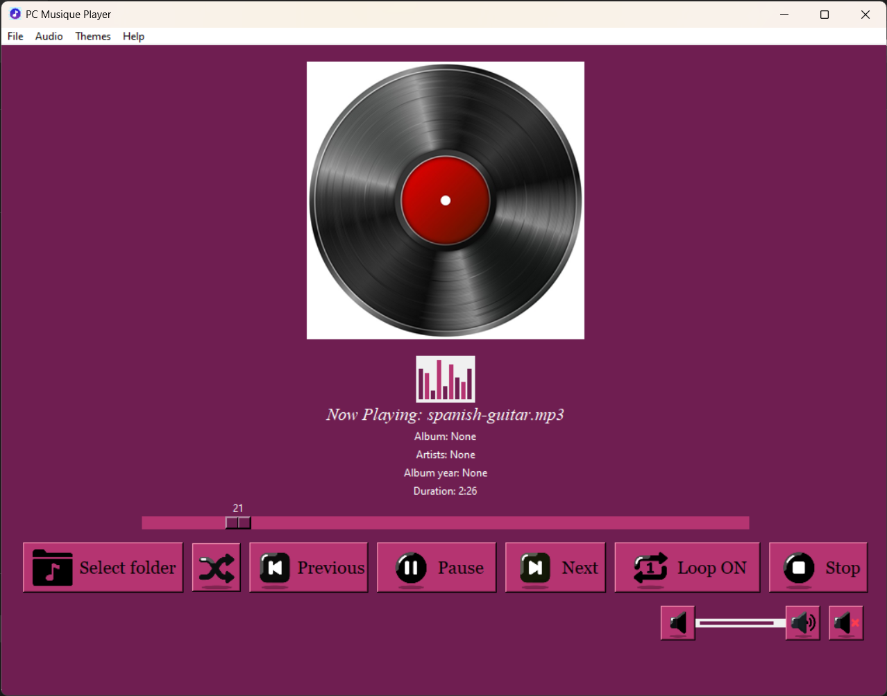887x696 pixels.
Task: Maximize the PC Musique Player window
Action: (825, 14)
